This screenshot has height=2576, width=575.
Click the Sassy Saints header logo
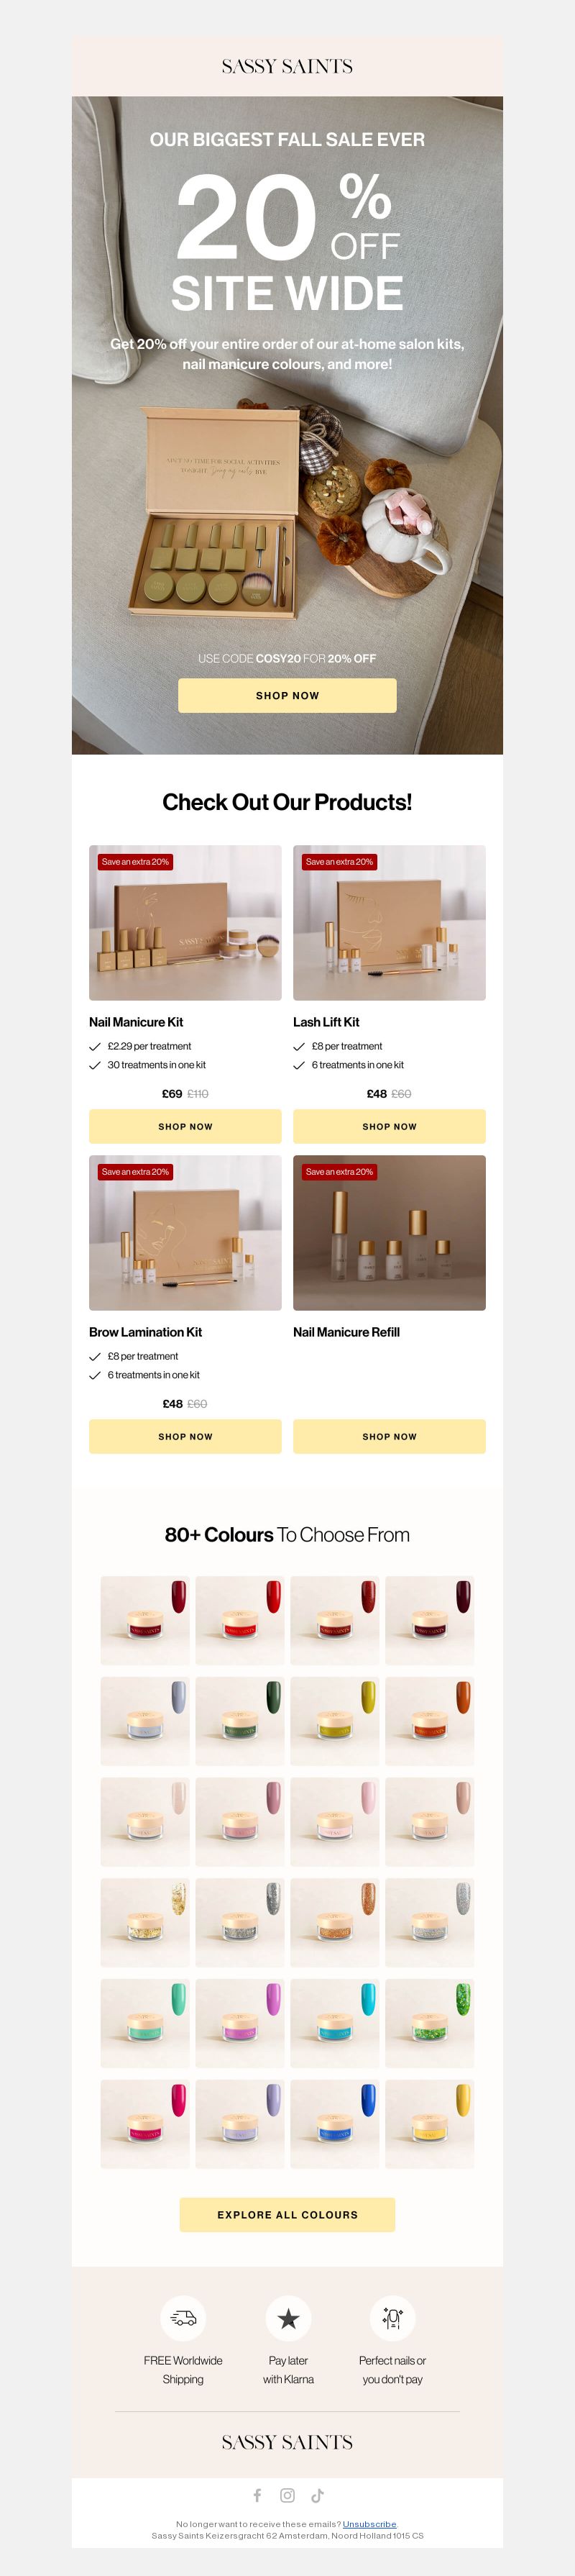(x=287, y=67)
